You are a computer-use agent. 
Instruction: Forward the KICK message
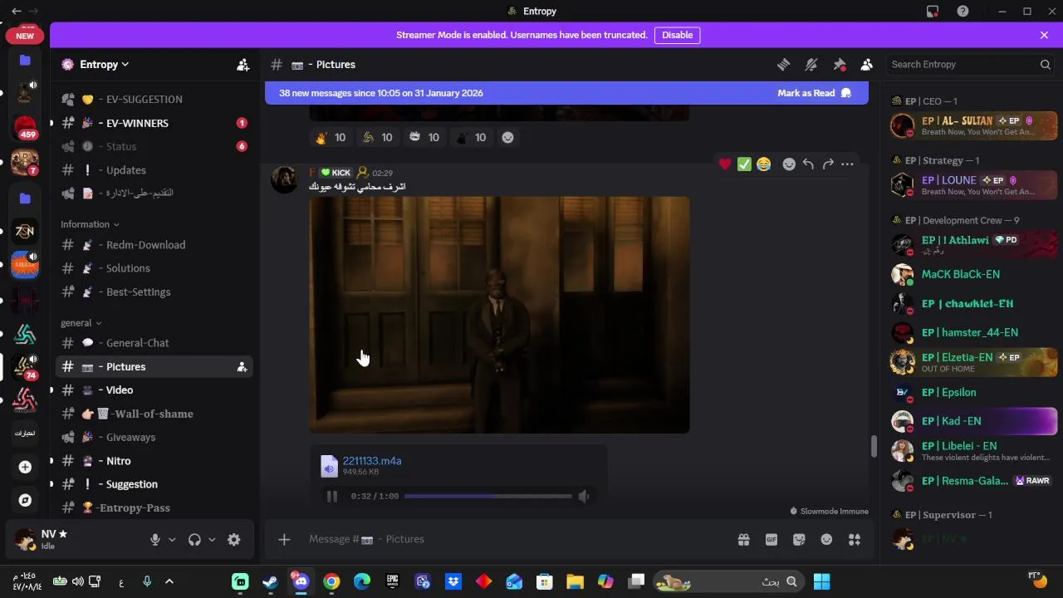tap(828, 164)
